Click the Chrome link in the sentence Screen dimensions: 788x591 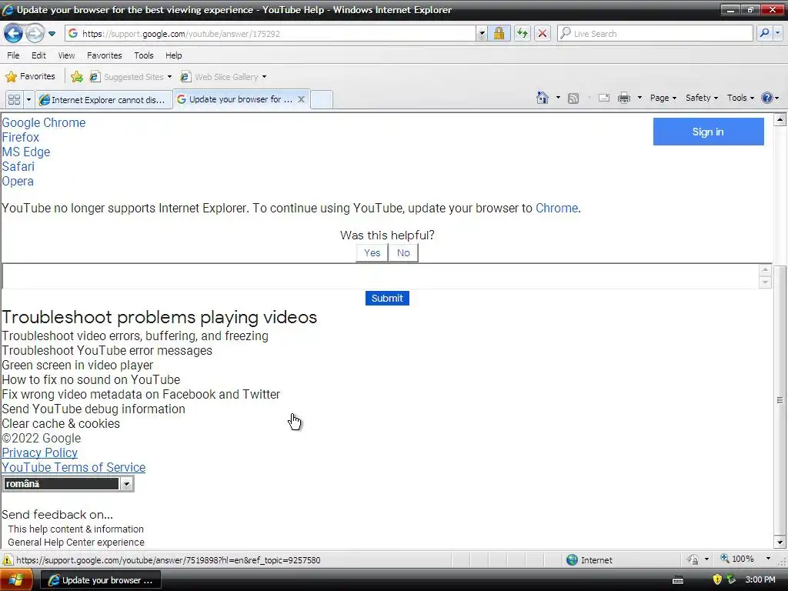(556, 208)
